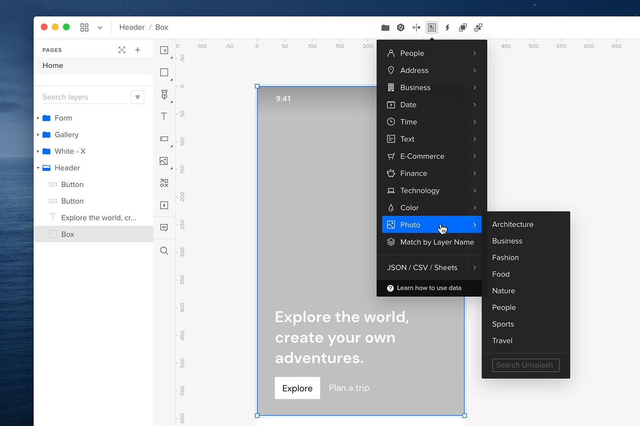Viewport: 640px width, 426px height.
Task: Select the Hotspot lightning tool
Action: coord(164,205)
